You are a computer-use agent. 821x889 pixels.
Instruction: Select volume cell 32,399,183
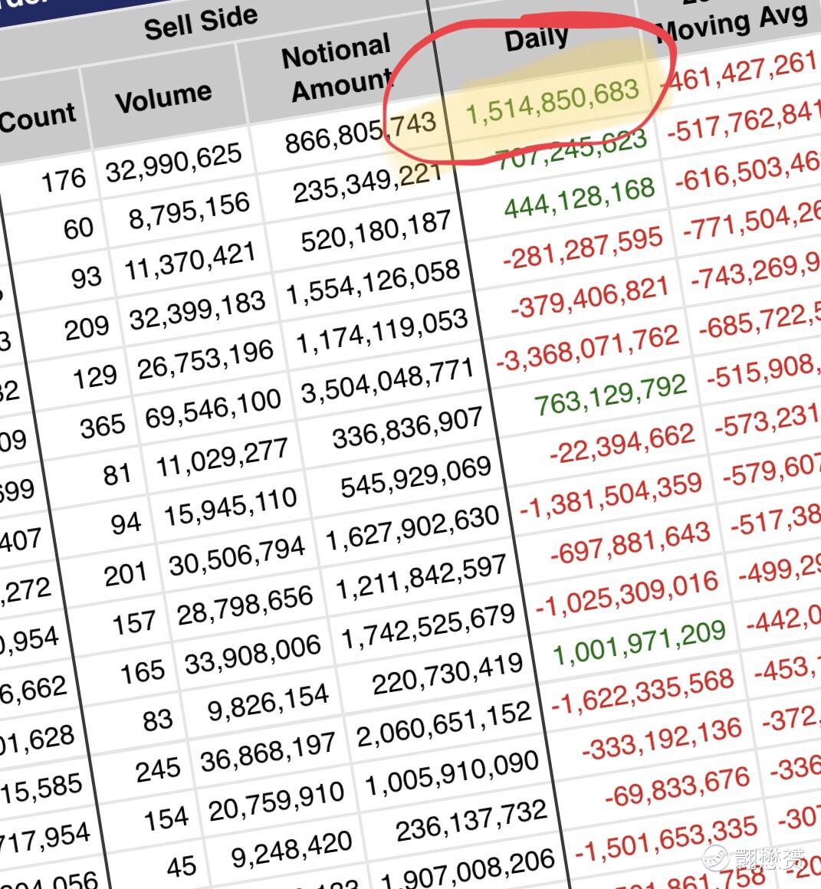[x=198, y=310]
